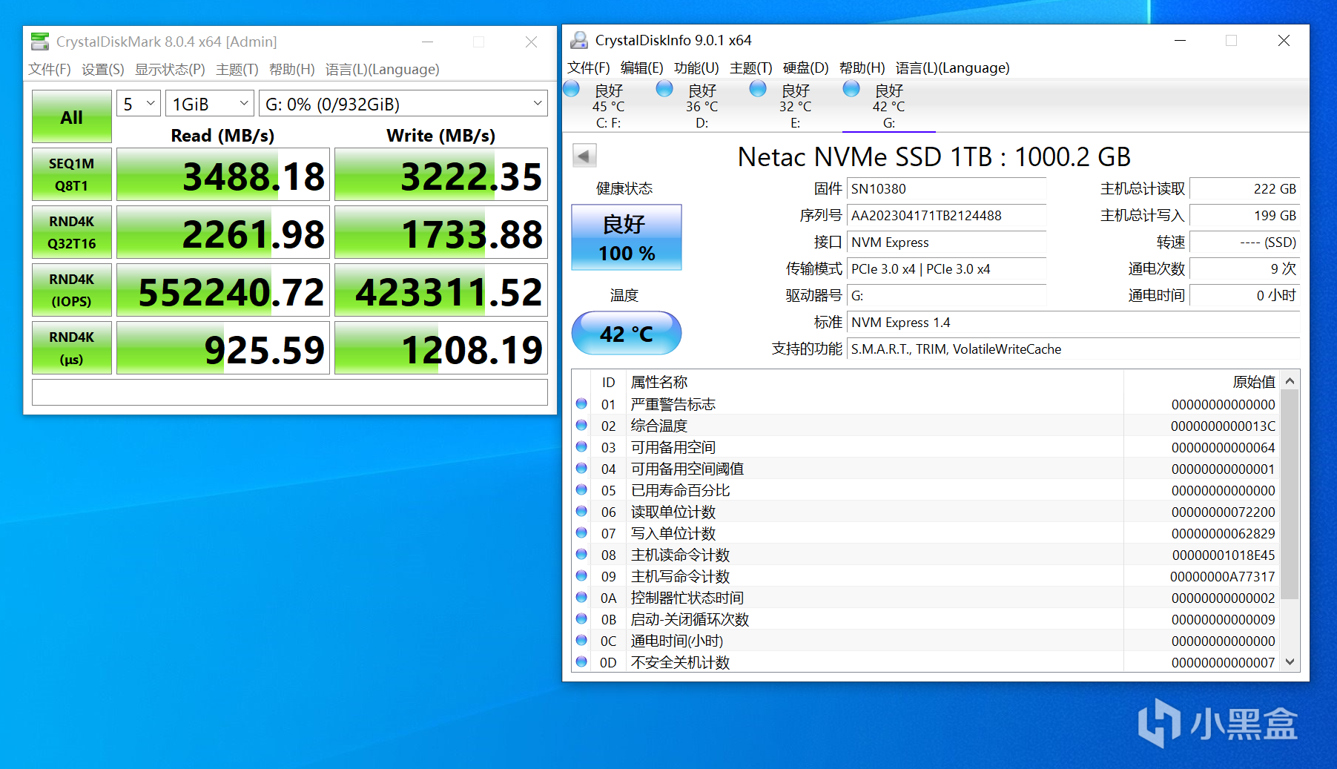Run all benchmarks with the All button
Screen dimensions: 1337x769
pos(72,116)
